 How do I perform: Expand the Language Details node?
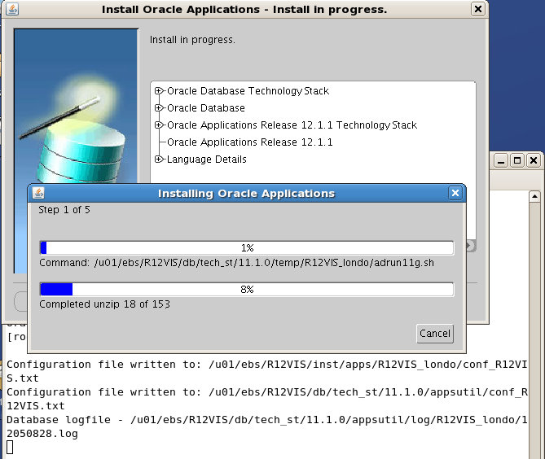tap(159, 160)
